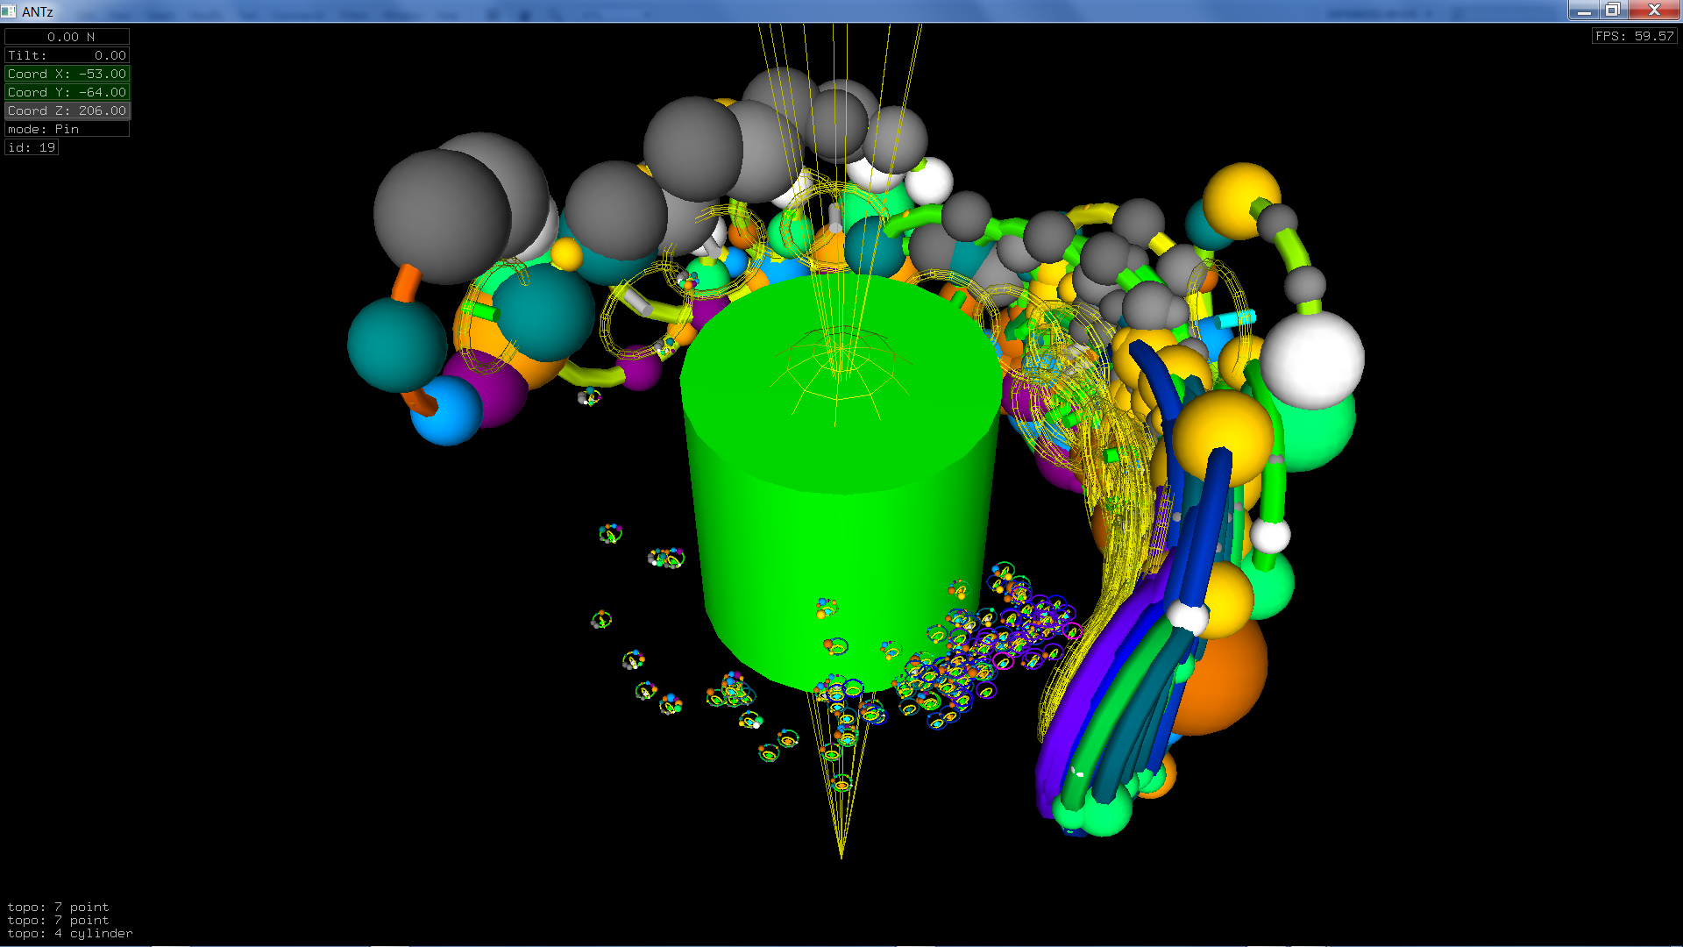The height and width of the screenshot is (947, 1683).
Task: Click the blue sphere at far left
Action: (449, 414)
